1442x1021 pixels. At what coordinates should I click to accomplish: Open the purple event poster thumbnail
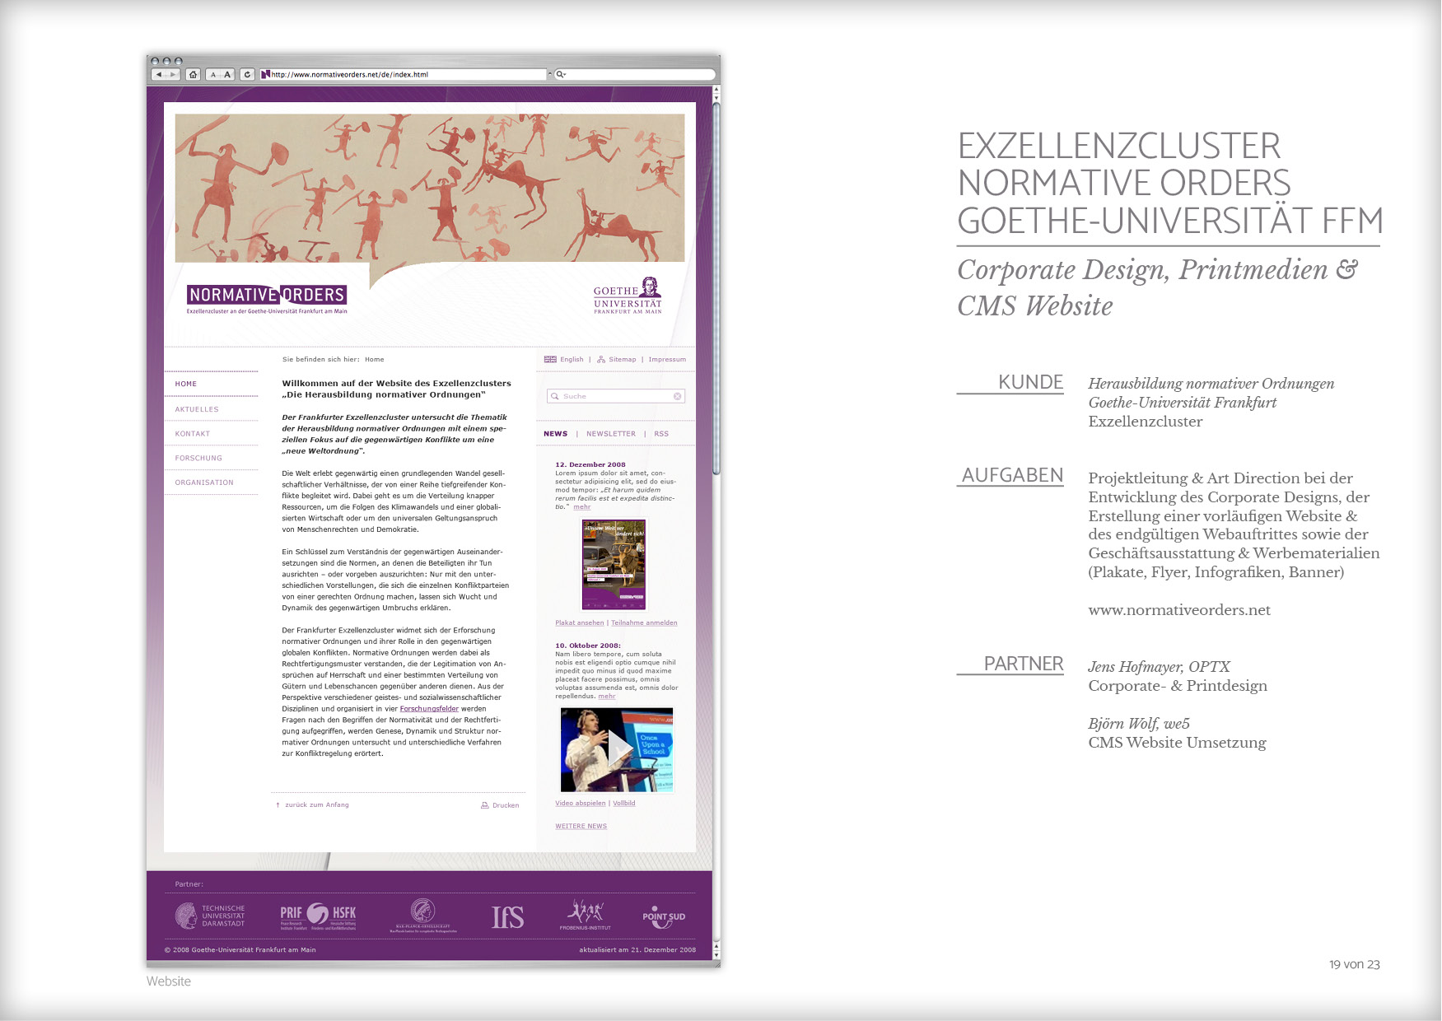point(614,565)
